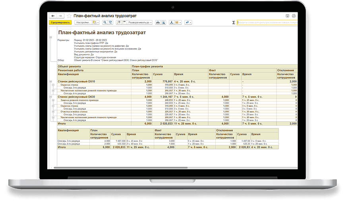Image resolution: width=354 pixels, height=213 pixels.
Task: Focus the filter word search field
Action: point(267,22)
